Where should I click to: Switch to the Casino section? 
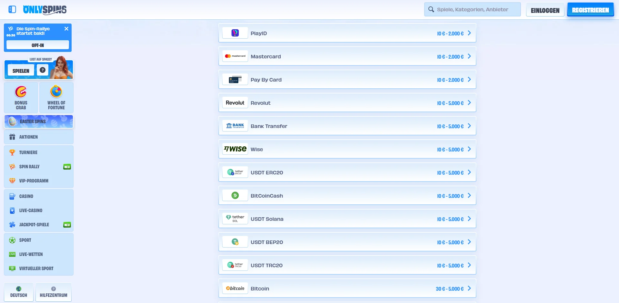tap(26, 196)
